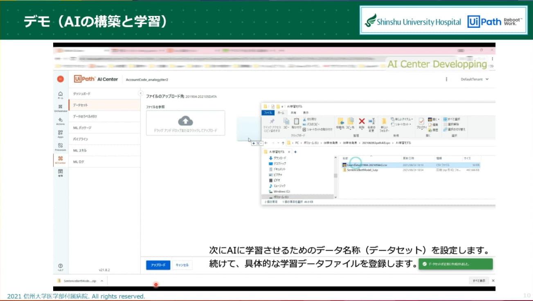Click 選択の切り替え in Explorer ribbon
Viewport: 533px width, 301px height.
[454, 129]
